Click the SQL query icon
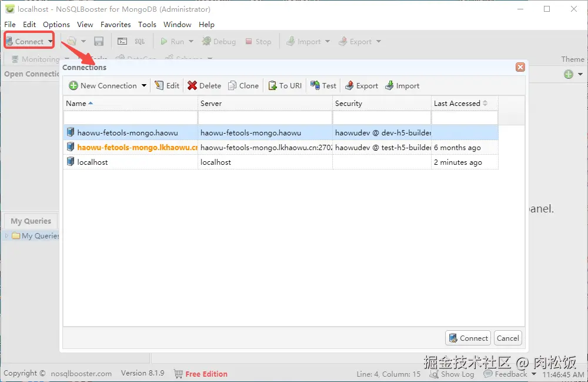The height and width of the screenshot is (382, 588). click(x=139, y=41)
